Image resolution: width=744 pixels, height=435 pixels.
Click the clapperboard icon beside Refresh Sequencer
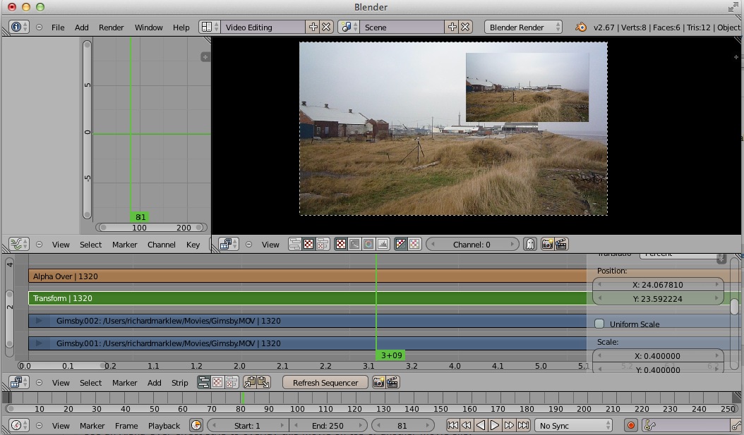pyautogui.click(x=392, y=382)
